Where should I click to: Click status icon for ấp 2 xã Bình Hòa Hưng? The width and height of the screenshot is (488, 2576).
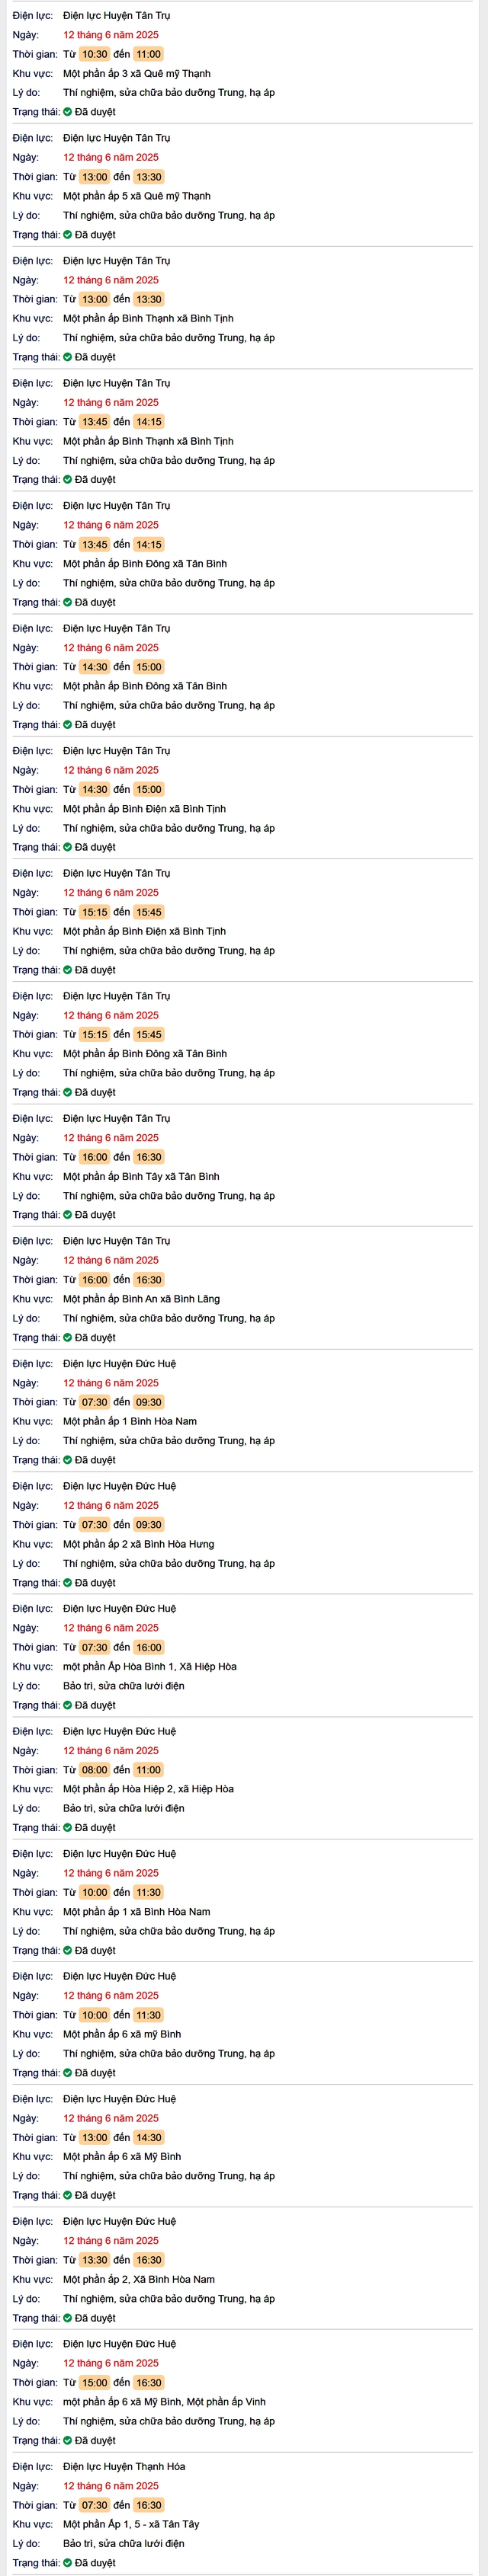(68, 1583)
